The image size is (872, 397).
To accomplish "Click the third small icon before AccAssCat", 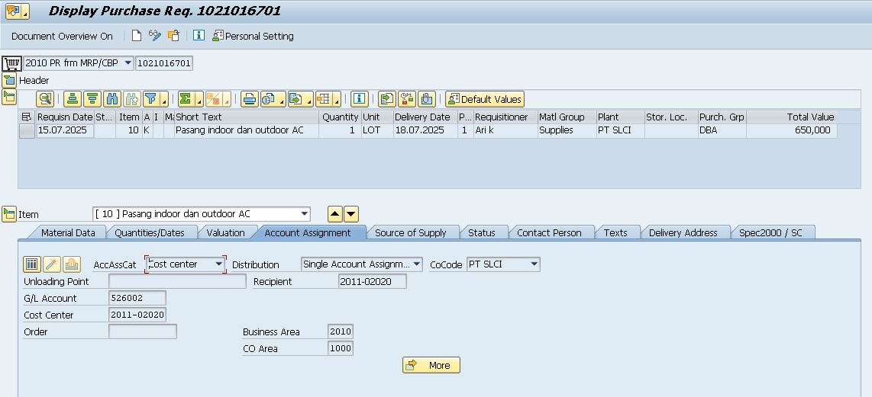I will pyautogui.click(x=72, y=264).
